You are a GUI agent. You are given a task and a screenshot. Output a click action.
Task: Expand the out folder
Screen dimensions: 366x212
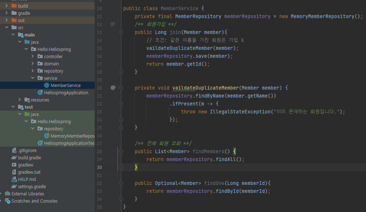pyautogui.click(x=7, y=20)
